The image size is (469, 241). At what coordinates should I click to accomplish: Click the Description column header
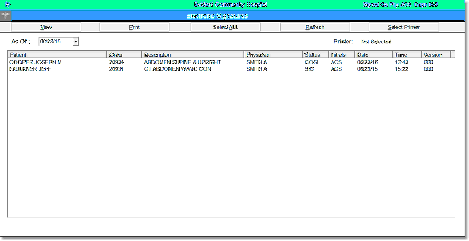coord(193,55)
